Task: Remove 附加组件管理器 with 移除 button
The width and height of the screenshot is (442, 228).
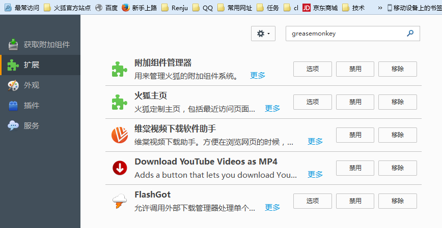Action: point(398,69)
